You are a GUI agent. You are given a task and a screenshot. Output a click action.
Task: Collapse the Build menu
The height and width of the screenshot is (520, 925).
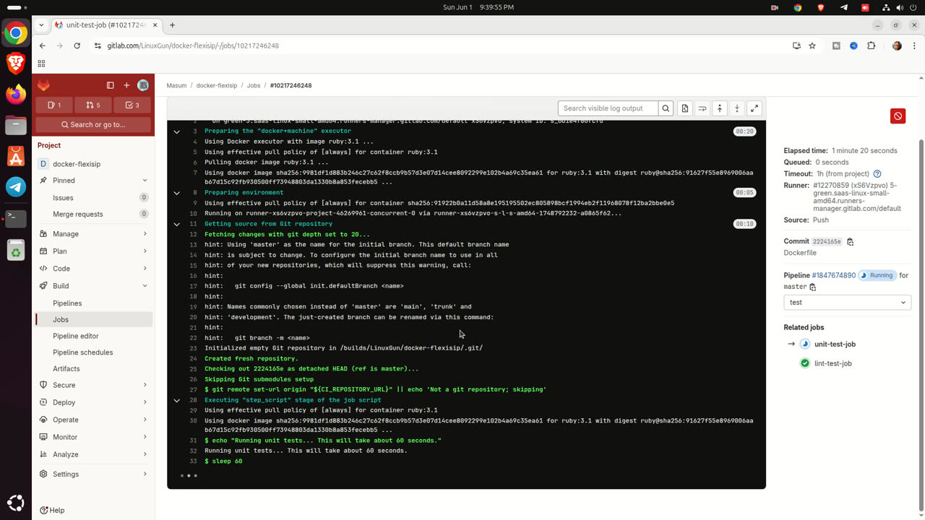click(x=93, y=286)
